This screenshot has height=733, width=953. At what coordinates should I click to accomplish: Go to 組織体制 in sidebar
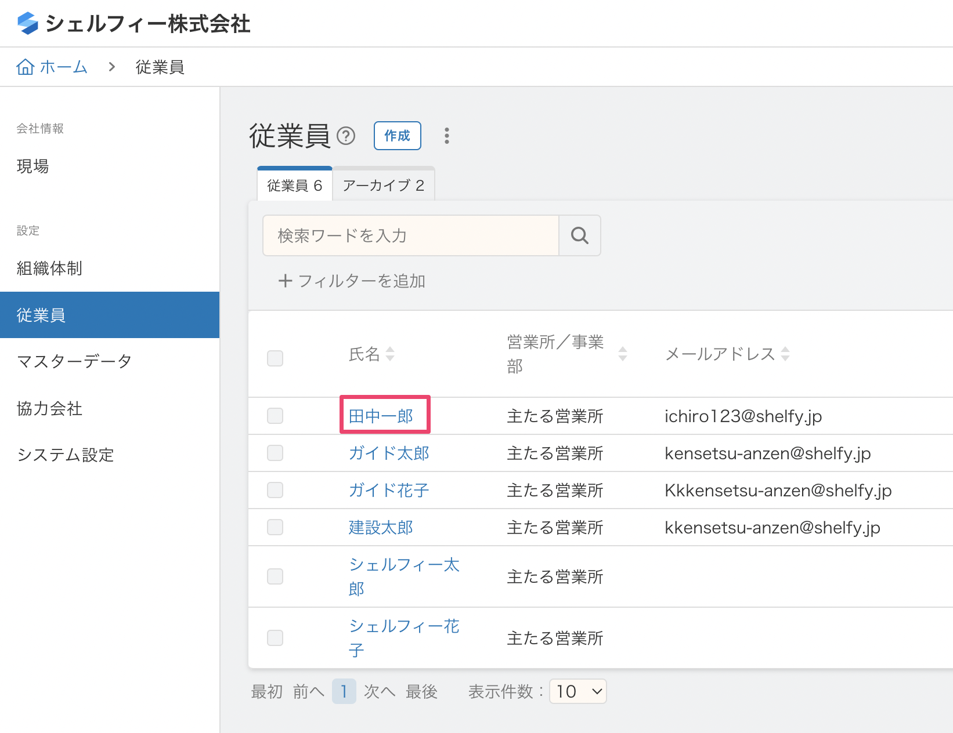click(x=49, y=268)
